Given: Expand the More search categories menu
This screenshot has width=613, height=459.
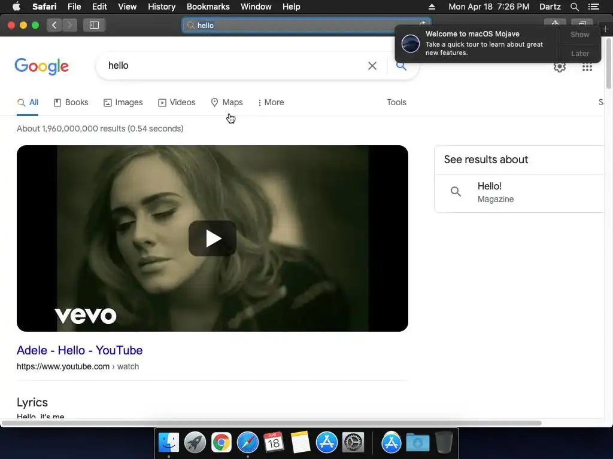Looking at the screenshot, I should pos(271,103).
